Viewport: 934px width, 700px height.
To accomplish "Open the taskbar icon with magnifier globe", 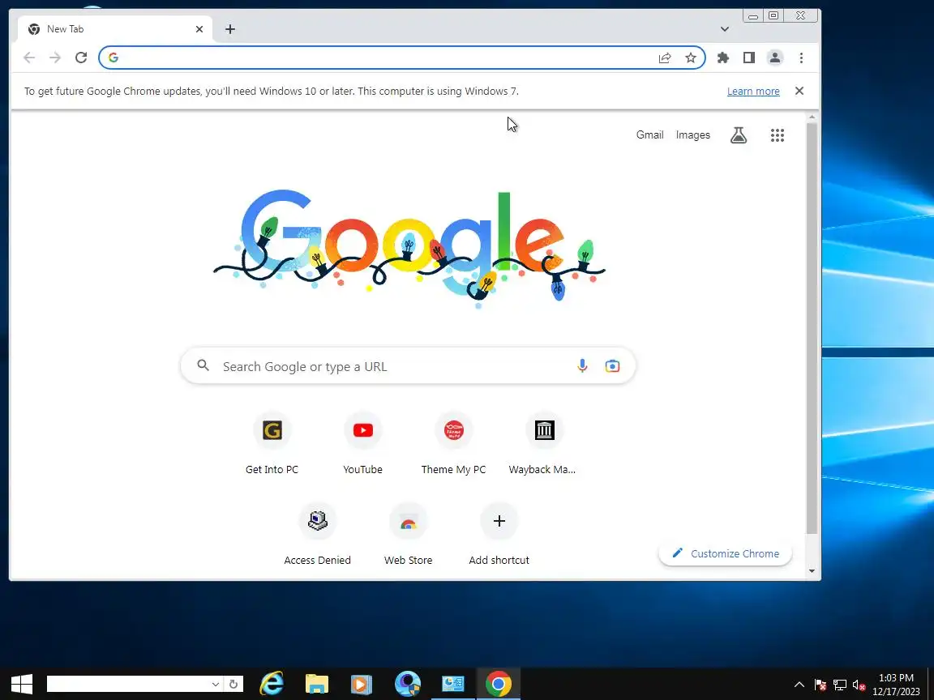I will (408, 684).
